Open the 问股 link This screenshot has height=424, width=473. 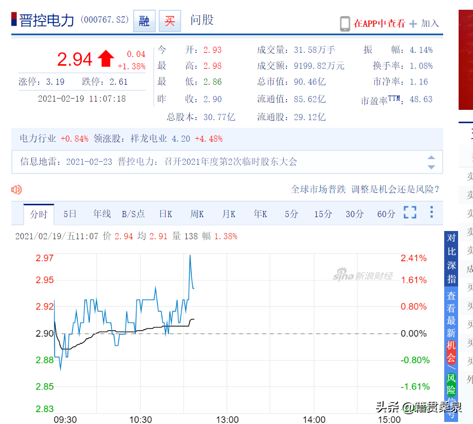click(202, 20)
